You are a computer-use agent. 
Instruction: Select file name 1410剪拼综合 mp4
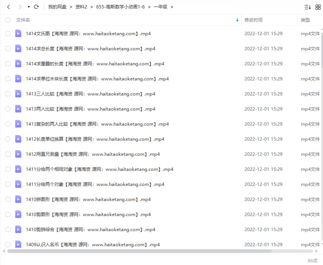(90, 229)
